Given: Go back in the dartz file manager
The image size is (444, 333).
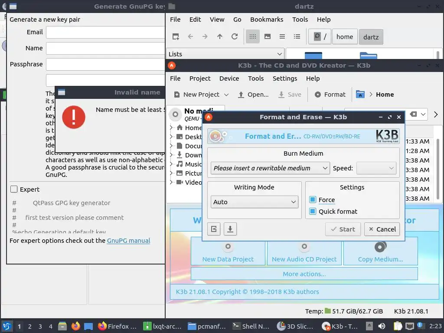Looking at the screenshot, I should point(190,36).
